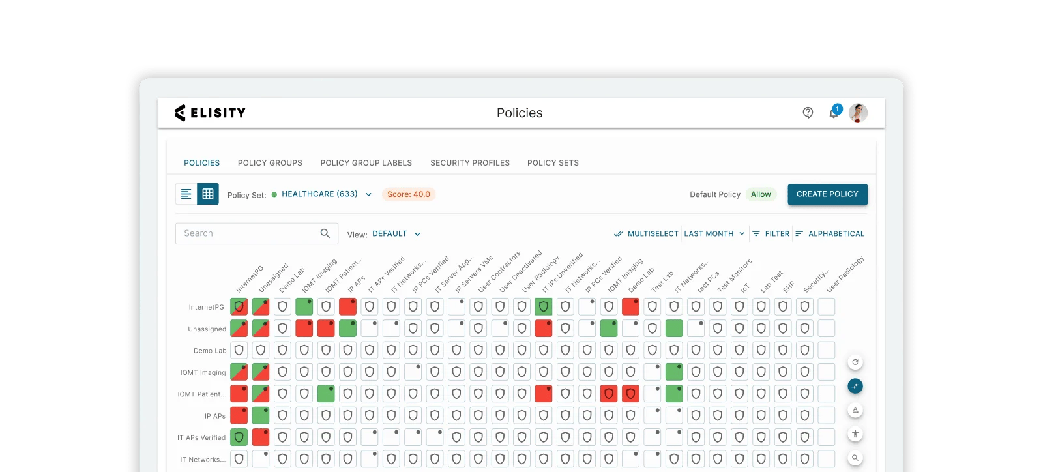Sort with the Alphabetical button

(x=830, y=233)
